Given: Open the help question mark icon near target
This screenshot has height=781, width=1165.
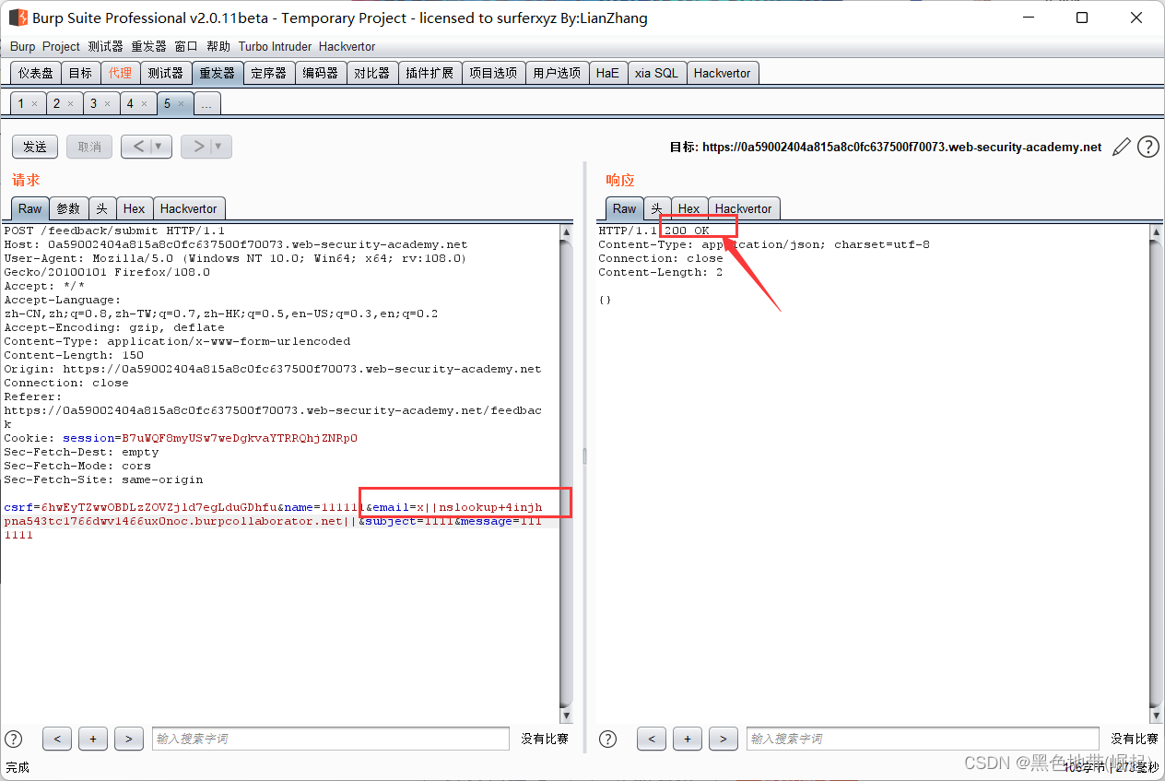Looking at the screenshot, I should click(x=1147, y=147).
